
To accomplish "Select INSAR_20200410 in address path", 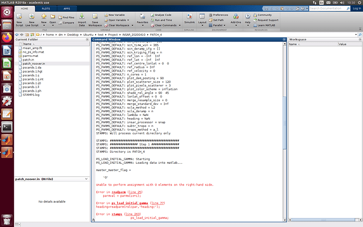I will 134,35.
